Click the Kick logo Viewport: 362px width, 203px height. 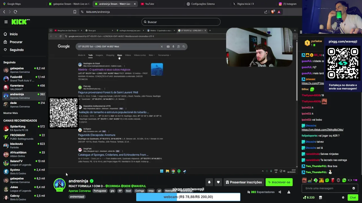coord(20,22)
